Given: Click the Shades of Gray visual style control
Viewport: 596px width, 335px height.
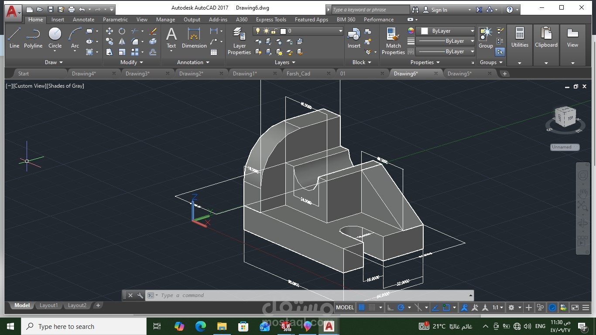Looking at the screenshot, I should [65, 86].
